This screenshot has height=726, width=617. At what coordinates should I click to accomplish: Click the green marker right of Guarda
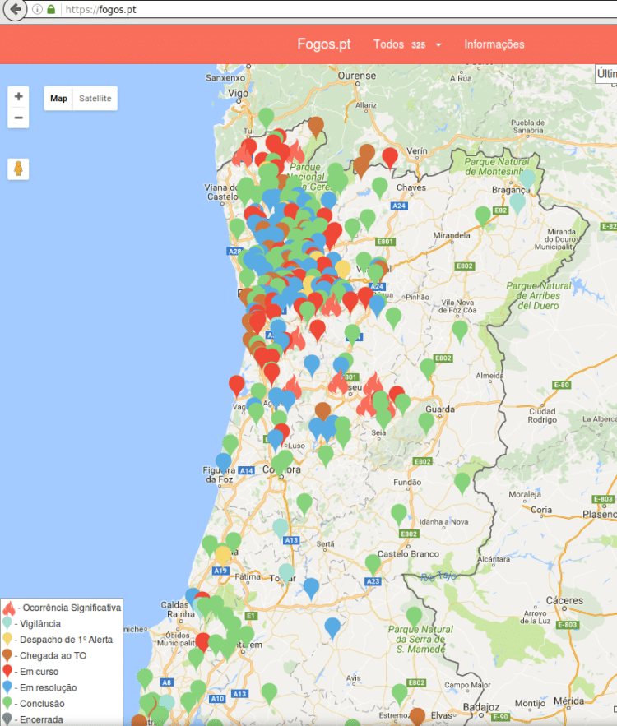(426, 423)
